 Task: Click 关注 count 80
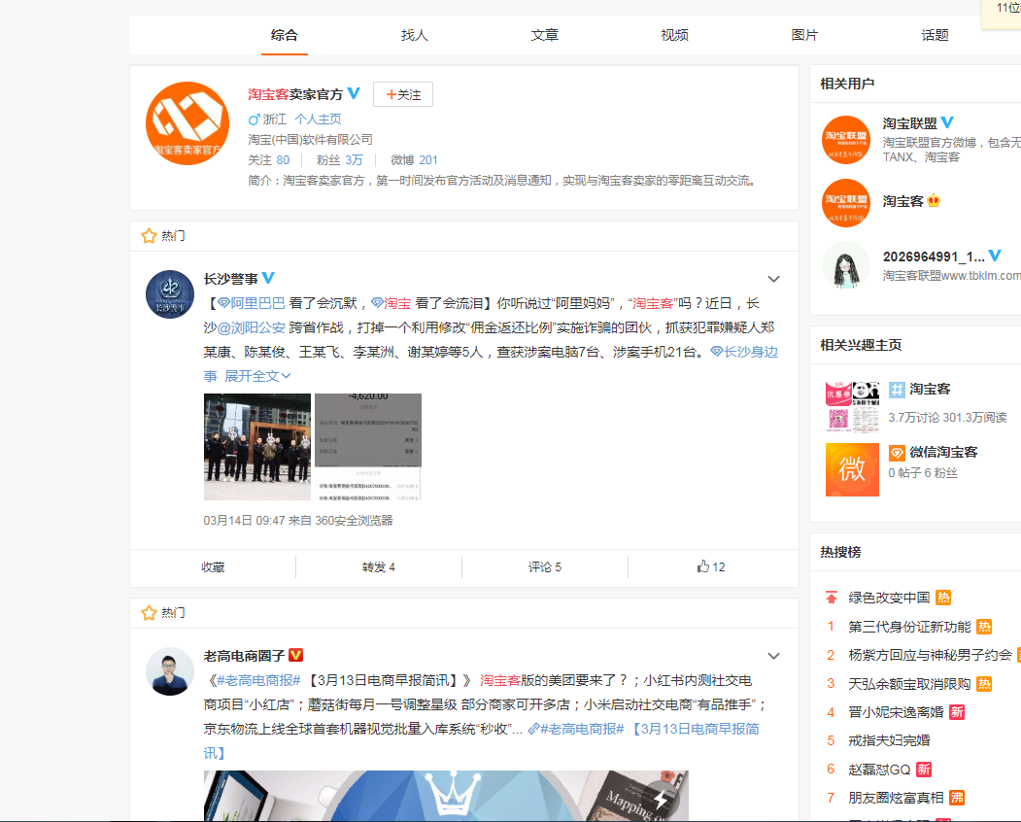pos(283,160)
